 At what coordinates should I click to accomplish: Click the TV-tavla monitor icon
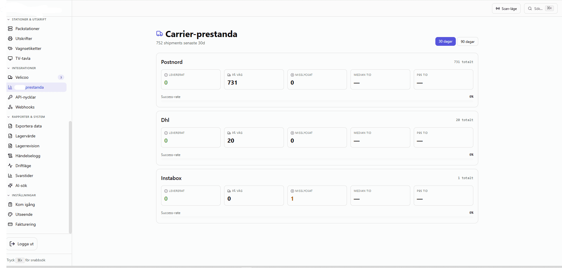[10, 58]
